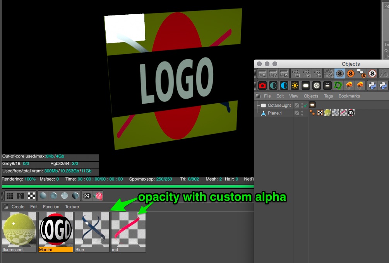Click the greyed-out clapperboard icon with X

(317, 73)
